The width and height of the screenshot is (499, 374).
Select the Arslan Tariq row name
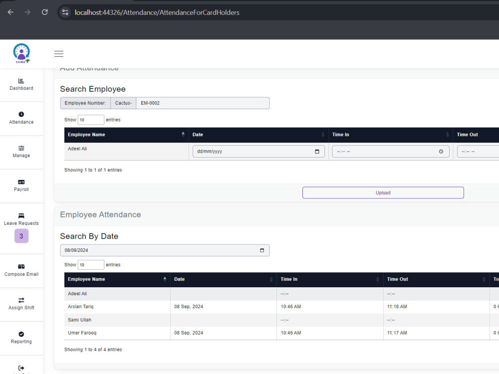click(x=80, y=307)
